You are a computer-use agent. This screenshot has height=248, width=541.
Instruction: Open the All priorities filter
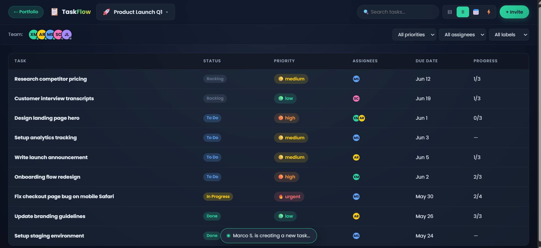pos(414,35)
